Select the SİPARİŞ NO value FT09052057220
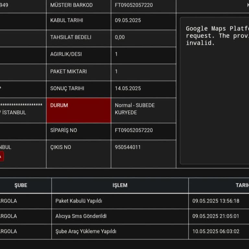 point(134,130)
